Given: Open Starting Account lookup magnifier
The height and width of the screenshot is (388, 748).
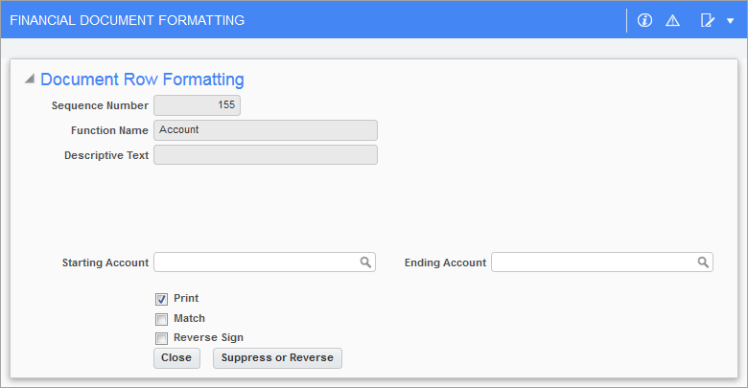Looking at the screenshot, I should 365,262.
